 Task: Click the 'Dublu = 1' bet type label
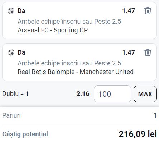pyautogui.click(x=15, y=94)
